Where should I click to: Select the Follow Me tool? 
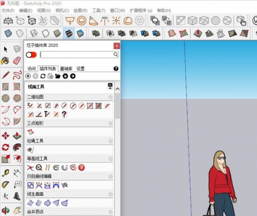pyautogui.click(x=17, y=147)
